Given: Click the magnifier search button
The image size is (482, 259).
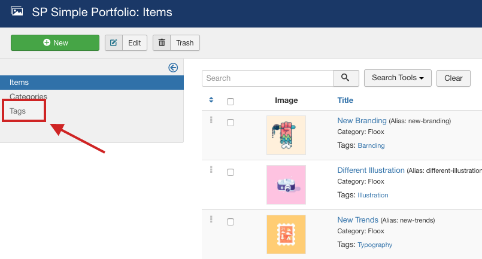Looking at the screenshot, I should pos(345,78).
